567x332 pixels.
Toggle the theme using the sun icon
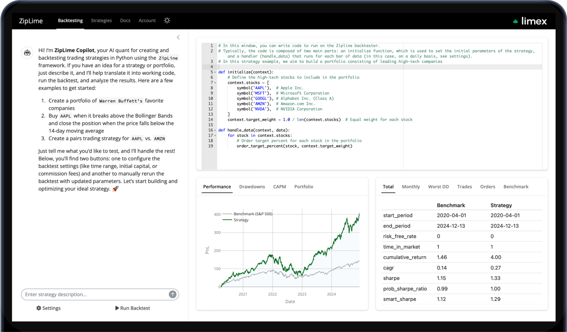pos(167,20)
